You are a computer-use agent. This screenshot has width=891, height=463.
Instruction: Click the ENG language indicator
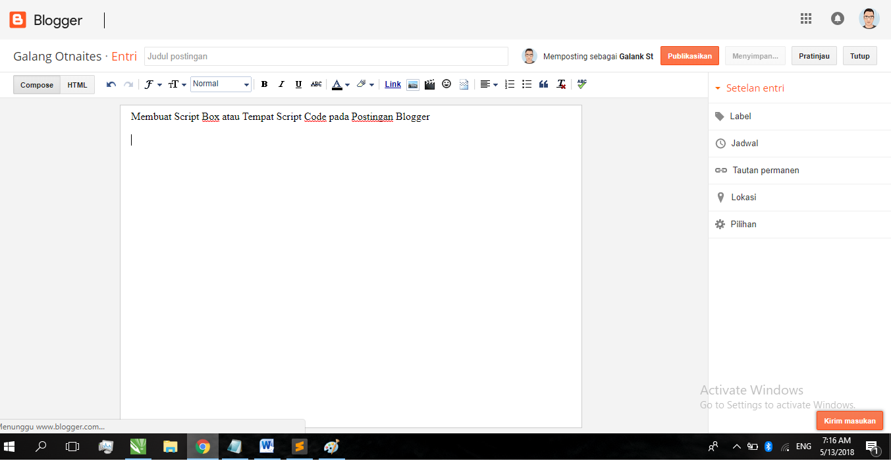tap(803, 447)
